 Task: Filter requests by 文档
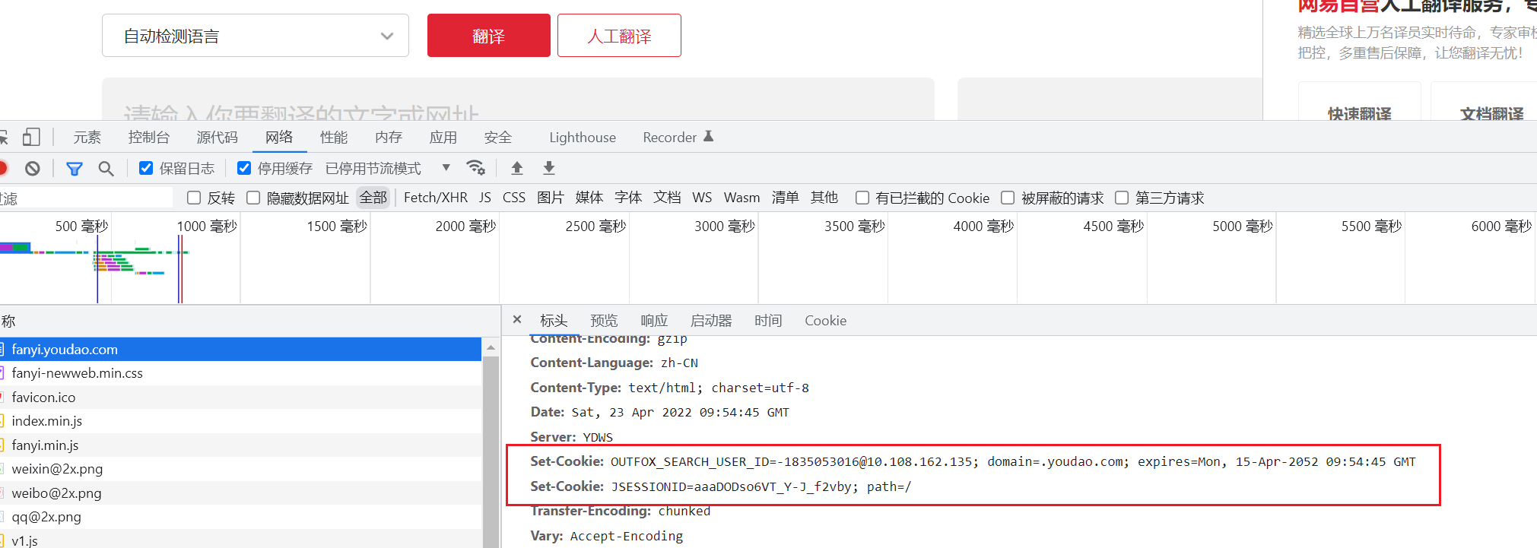(667, 198)
